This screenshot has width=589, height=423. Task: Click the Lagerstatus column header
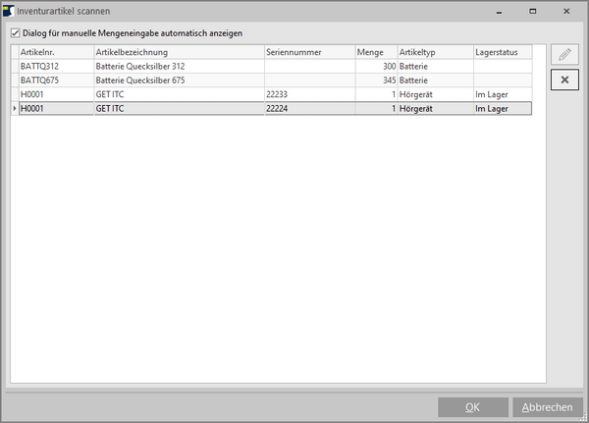click(x=501, y=52)
